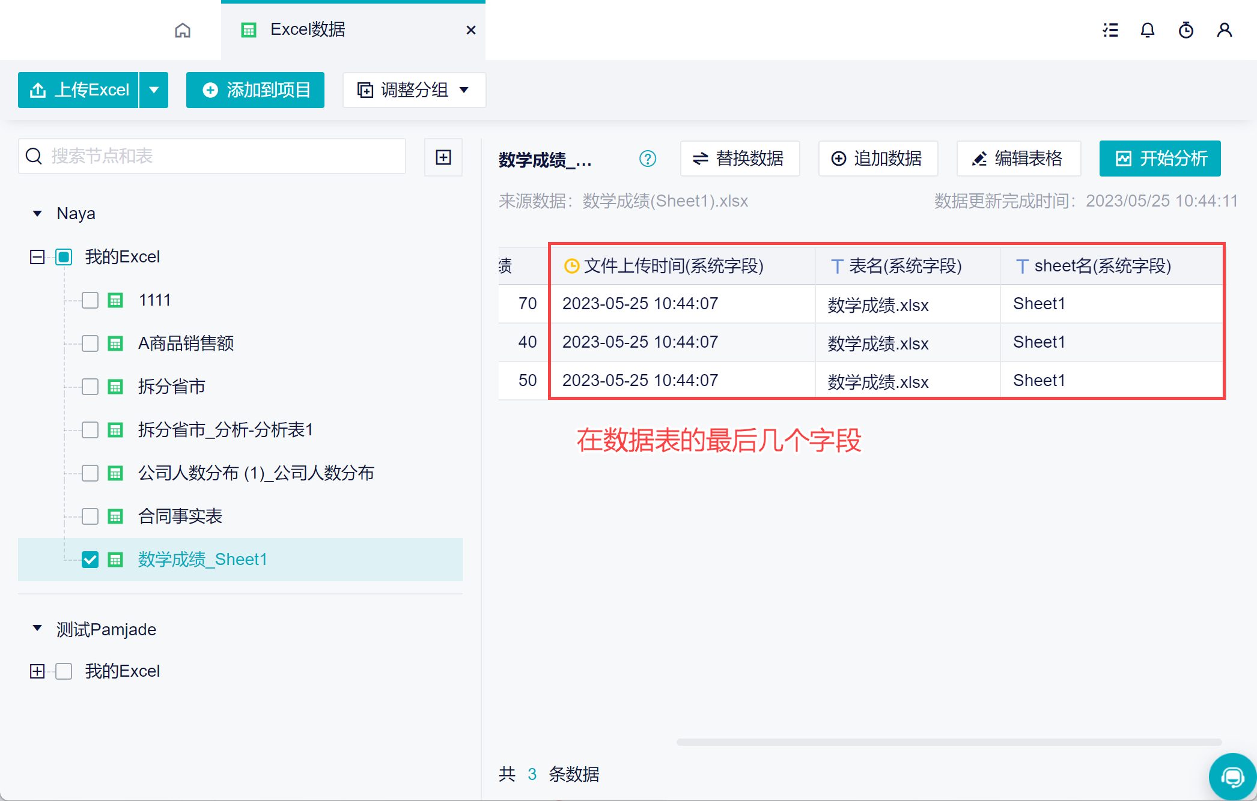The width and height of the screenshot is (1257, 801).
Task: Collapse the Naya group
Action: (37, 214)
